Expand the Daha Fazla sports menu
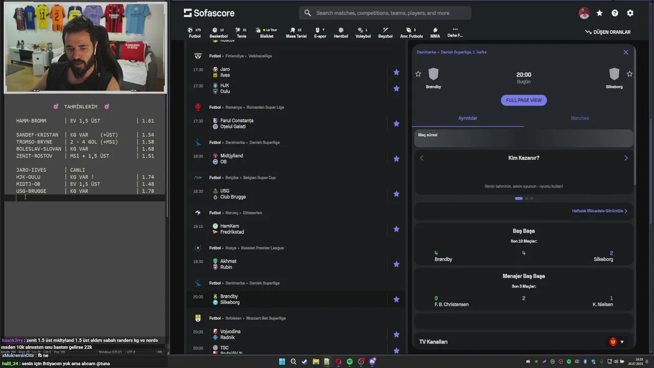654x368 pixels. click(455, 33)
